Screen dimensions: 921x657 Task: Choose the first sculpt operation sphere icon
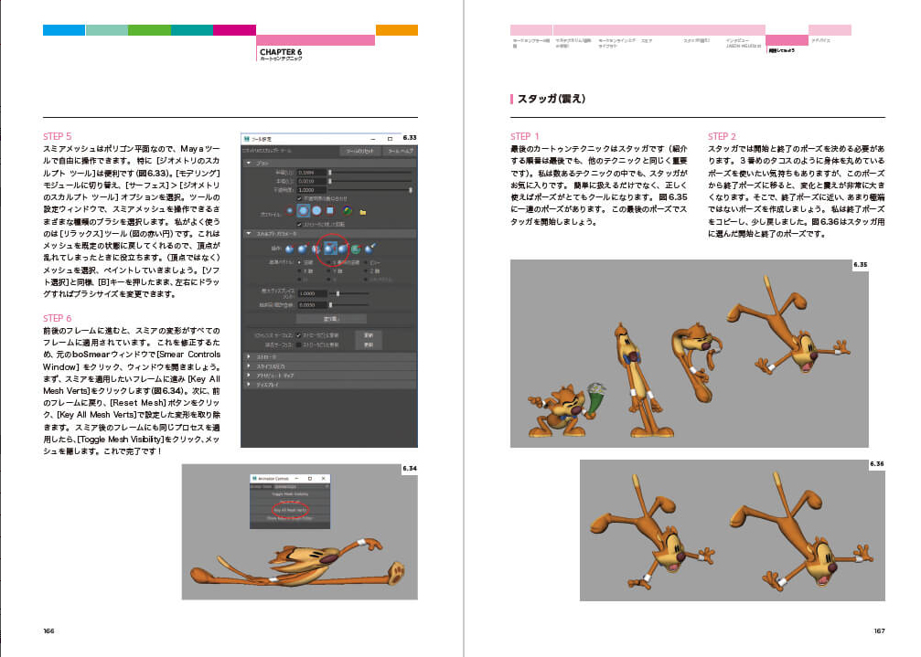290,248
